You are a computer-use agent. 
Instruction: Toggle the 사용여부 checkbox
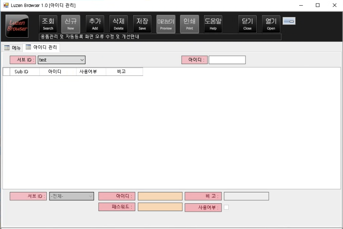coord(226,208)
